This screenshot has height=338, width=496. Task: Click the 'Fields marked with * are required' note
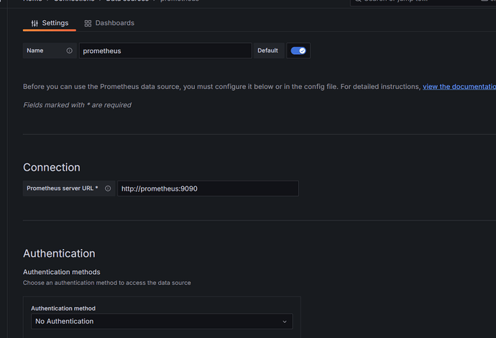(77, 105)
